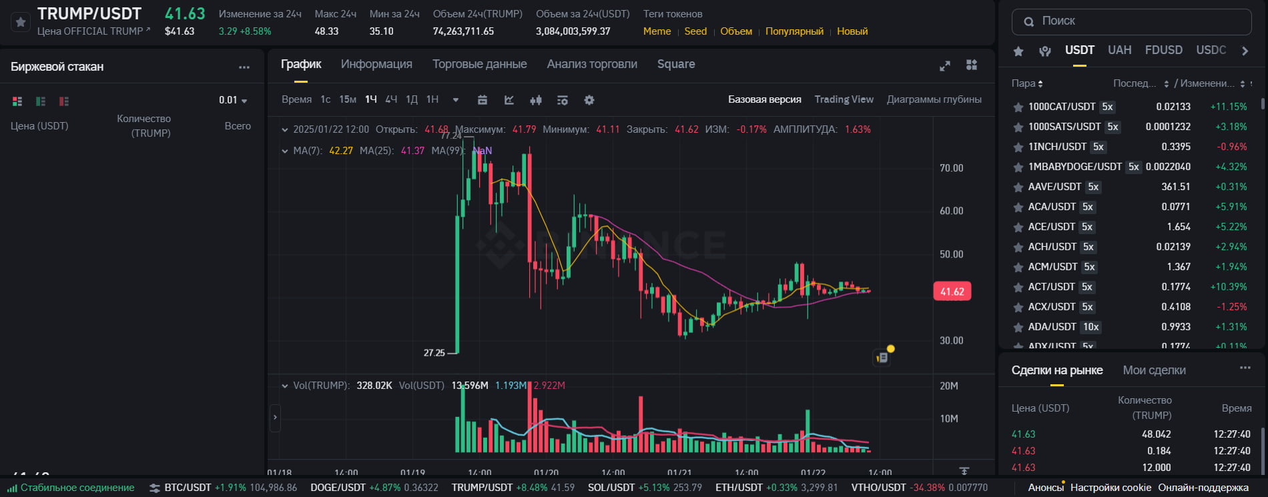The height and width of the screenshot is (497, 1268).
Task: Click the stable connection signal icon
Action: pos(12,488)
